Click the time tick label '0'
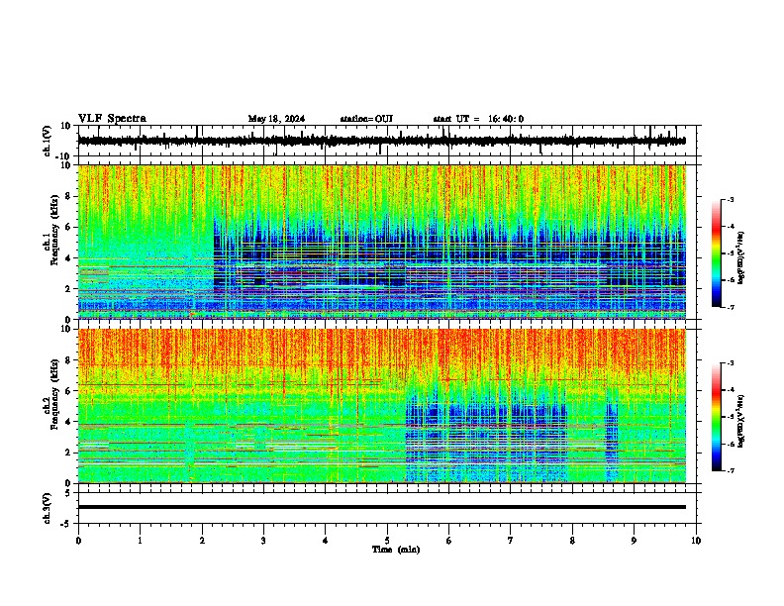Viewport: 784px width, 606px height. (78, 541)
